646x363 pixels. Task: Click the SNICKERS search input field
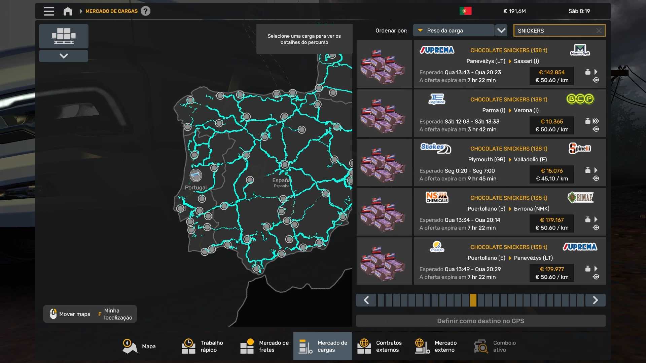click(x=555, y=31)
